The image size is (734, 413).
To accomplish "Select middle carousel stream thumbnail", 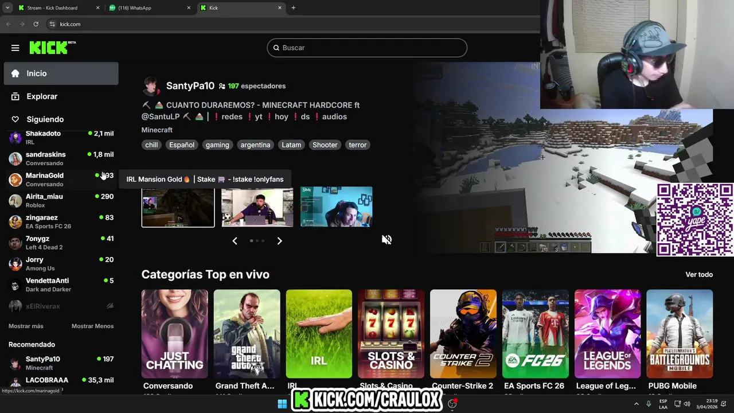I will (257, 206).
